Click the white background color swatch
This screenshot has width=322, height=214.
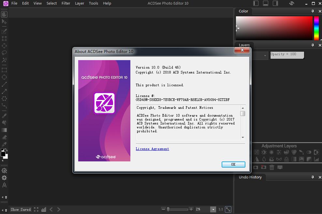point(7,157)
